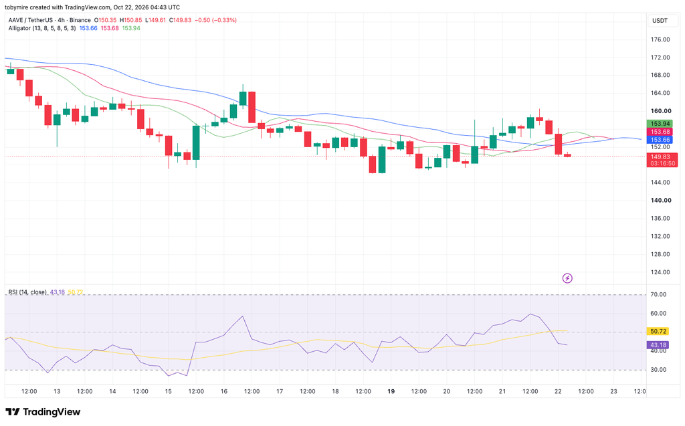Click the pink Alligator value 153.68 in legend

click(x=110, y=28)
